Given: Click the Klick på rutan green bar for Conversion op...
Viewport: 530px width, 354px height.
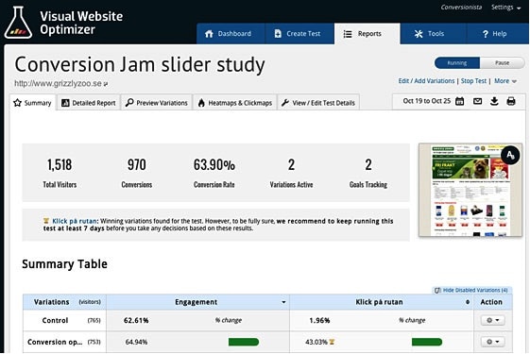Looking at the screenshot, I should point(427,342).
